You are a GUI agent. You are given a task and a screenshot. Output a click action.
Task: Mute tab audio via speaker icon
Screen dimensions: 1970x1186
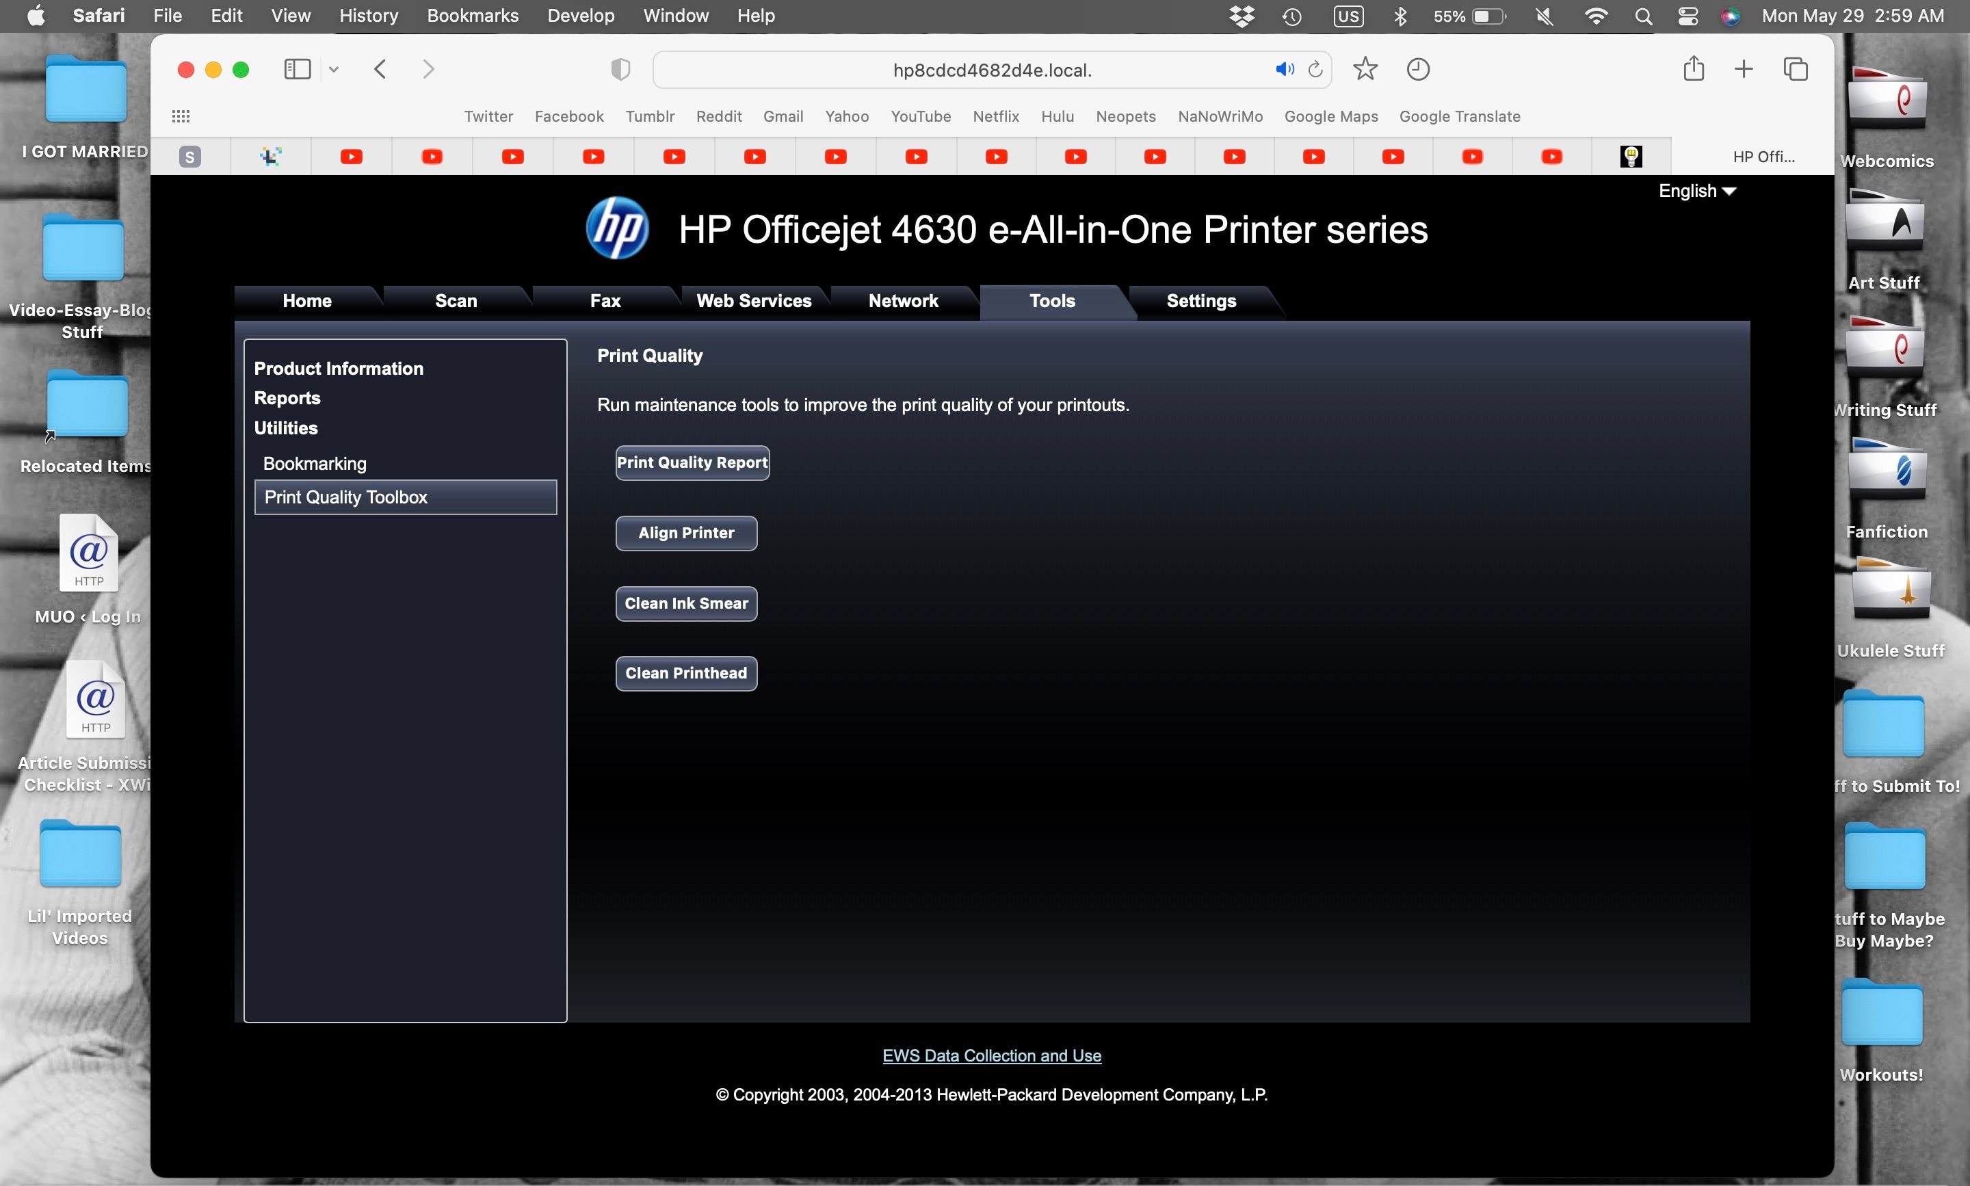tap(1283, 70)
